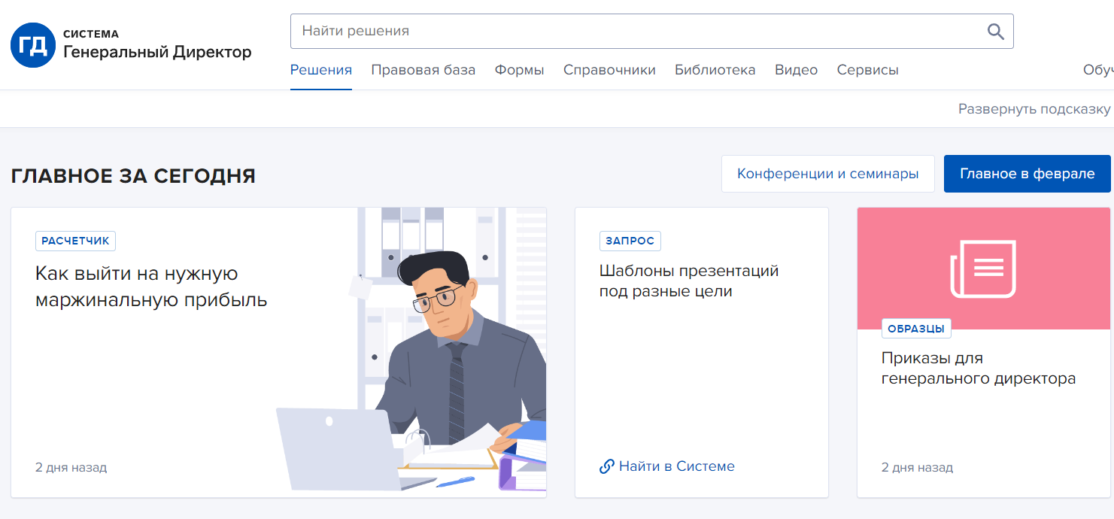Expand the hint via Развернуть подсказку

[x=1034, y=109]
